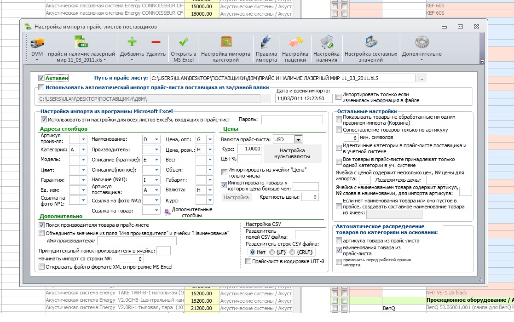This screenshot has width=514, height=322.
Task: Click the мин. символов number field
Action: [351, 138]
